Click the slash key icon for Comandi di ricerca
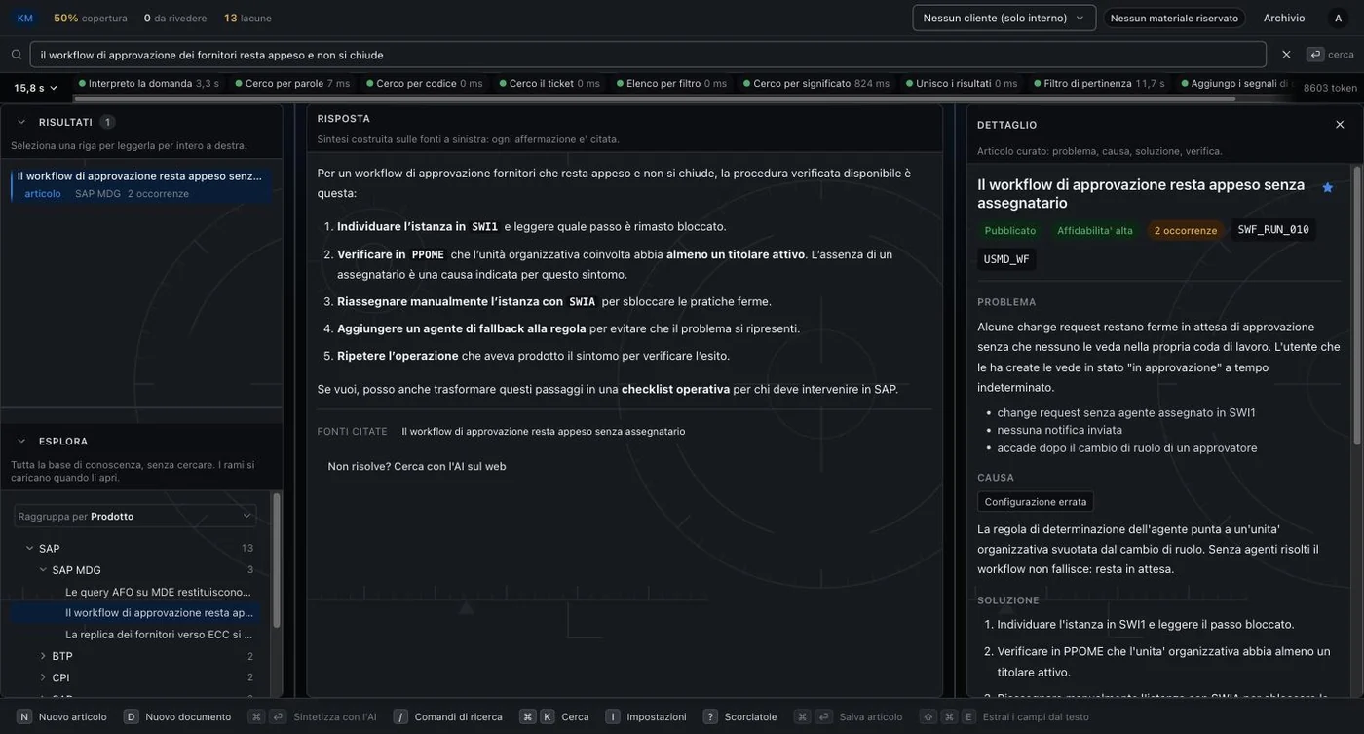Image resolution: width=1364 pixels, height=734 pixels. (400, 716)
